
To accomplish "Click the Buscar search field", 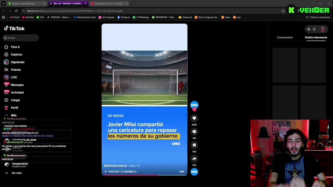I will [x=21, y=38].
